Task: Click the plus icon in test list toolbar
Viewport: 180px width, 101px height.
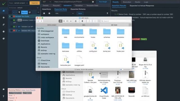Action: [14, 12]
